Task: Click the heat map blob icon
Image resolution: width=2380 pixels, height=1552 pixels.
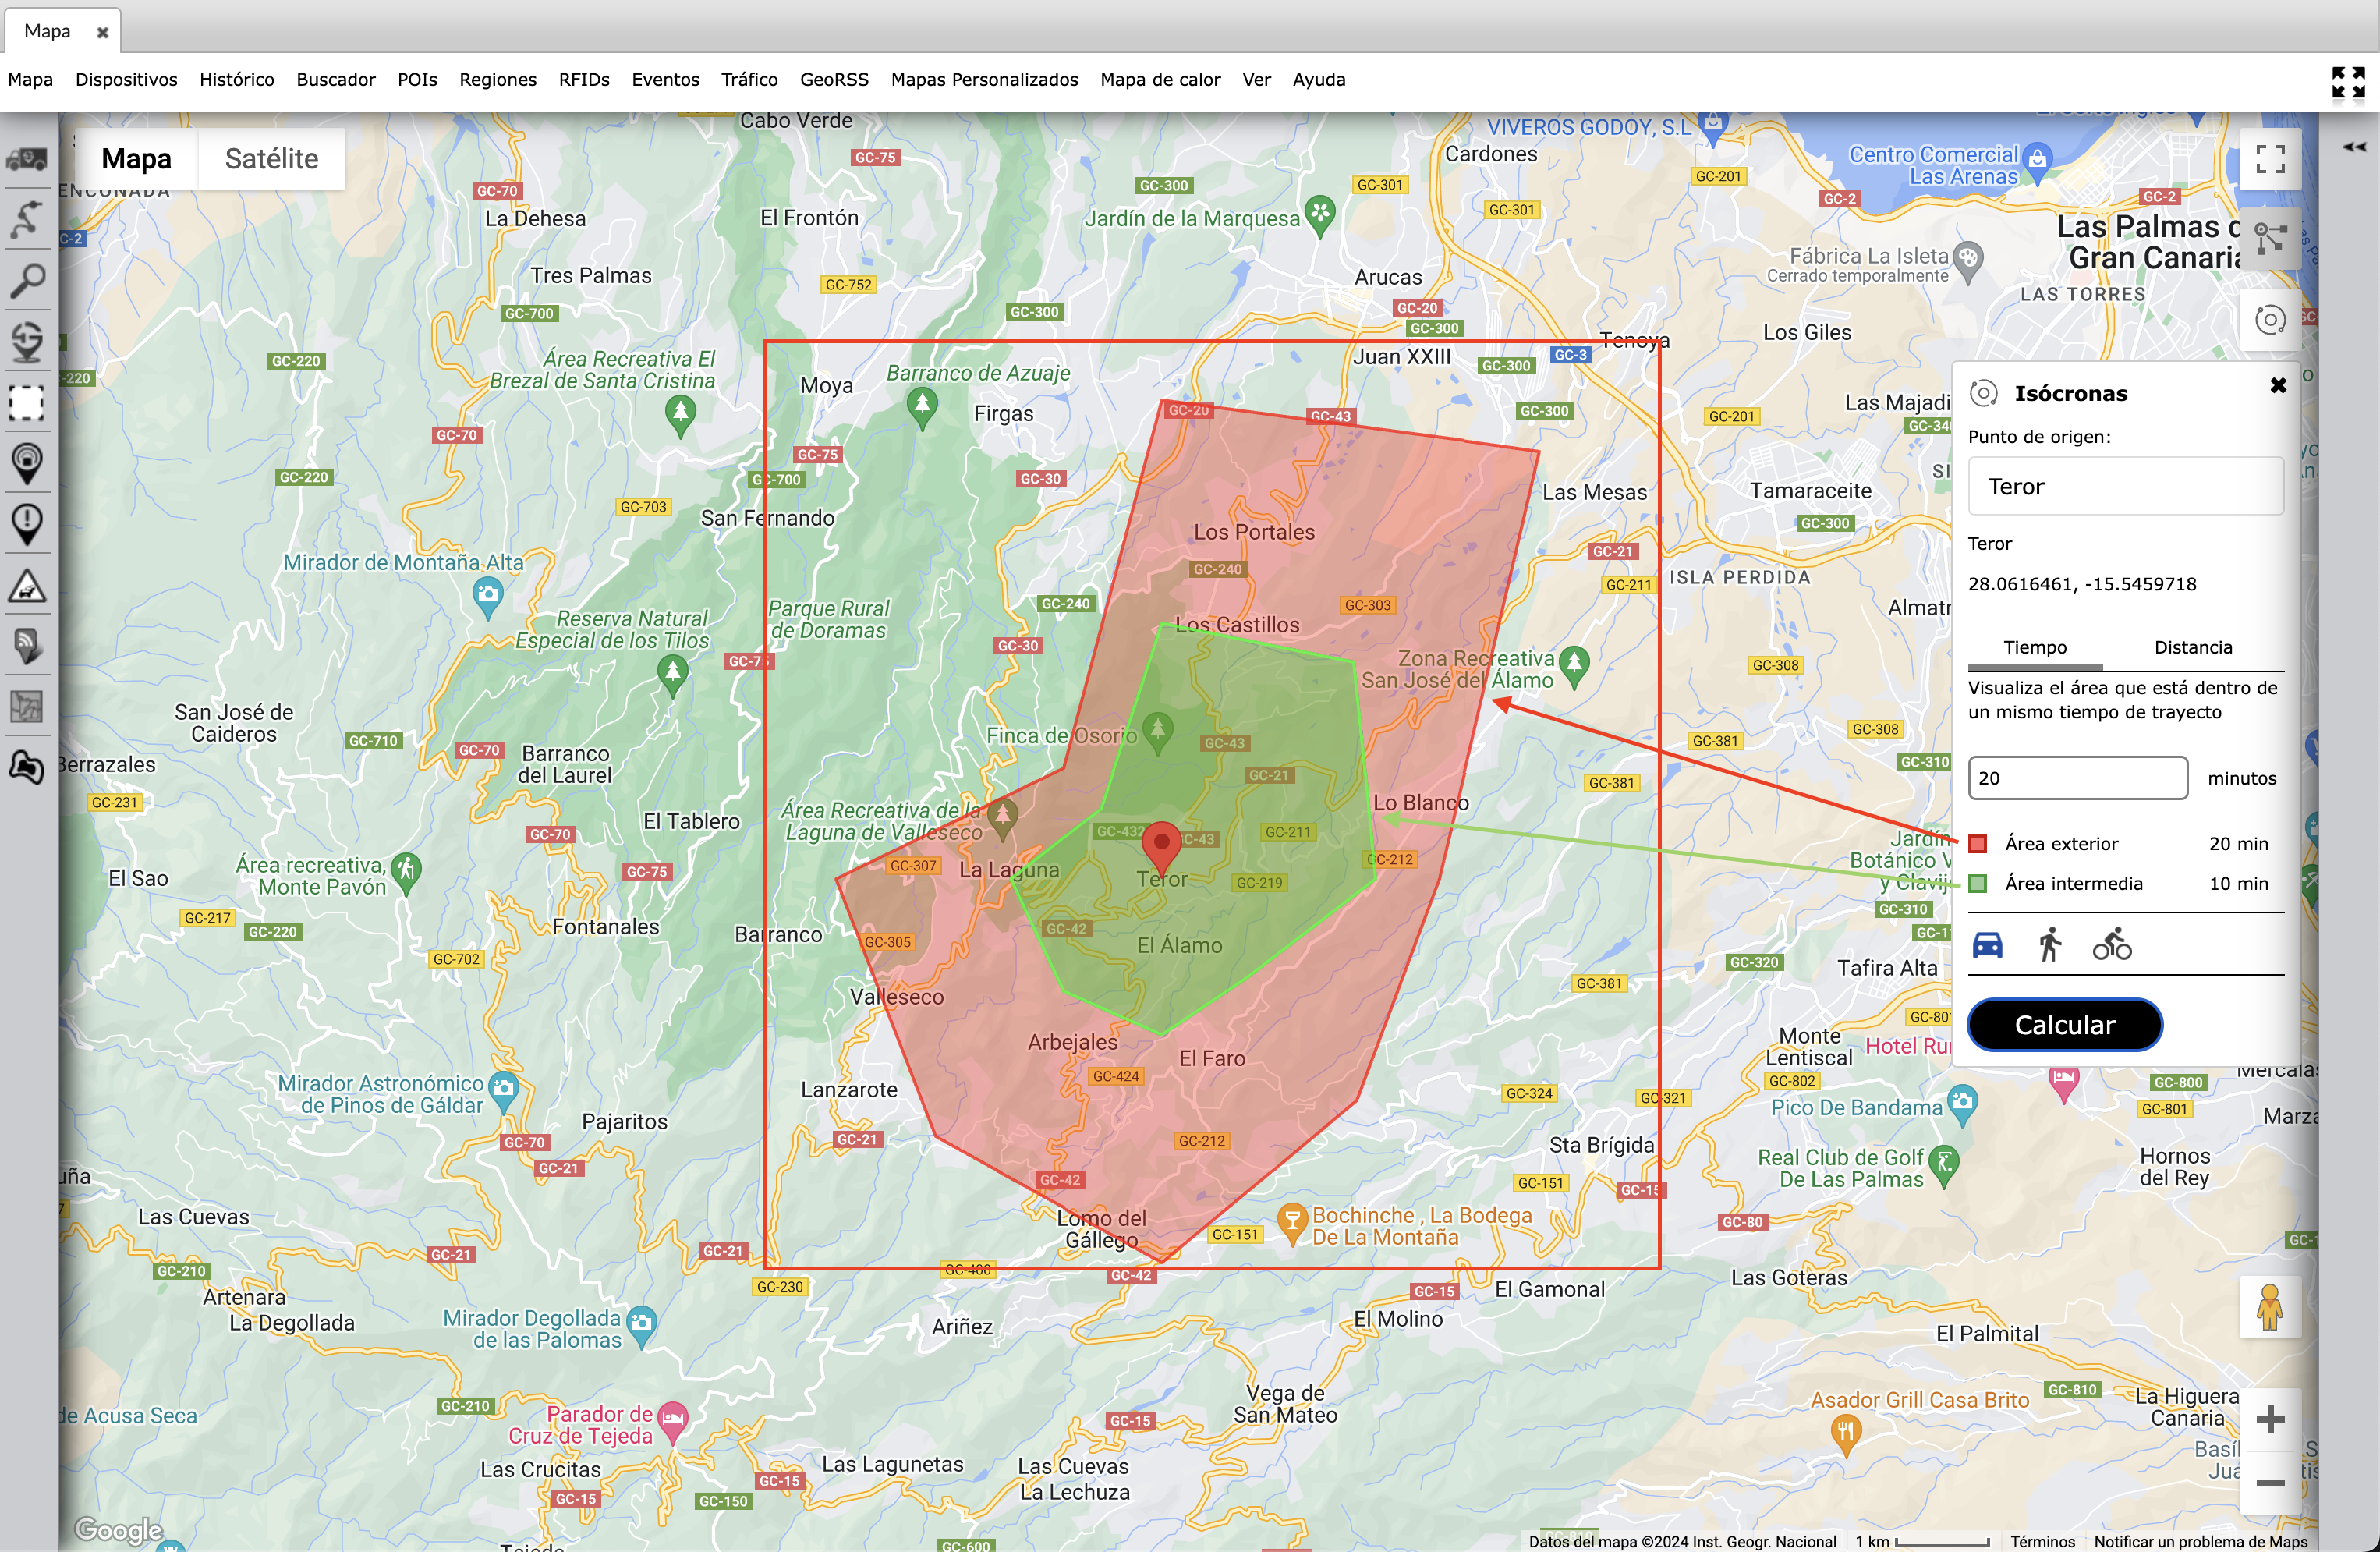Action: (27, 768)
